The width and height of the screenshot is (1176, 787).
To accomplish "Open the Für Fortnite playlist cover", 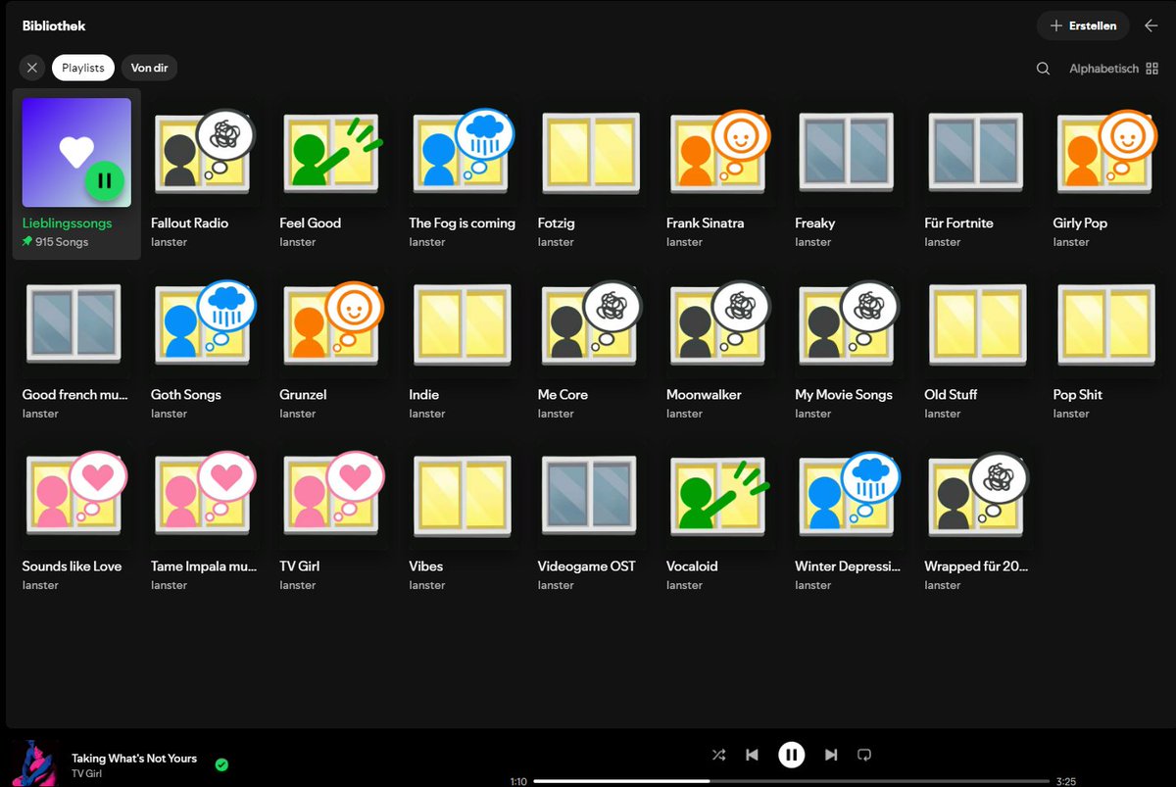I will 978,152.
